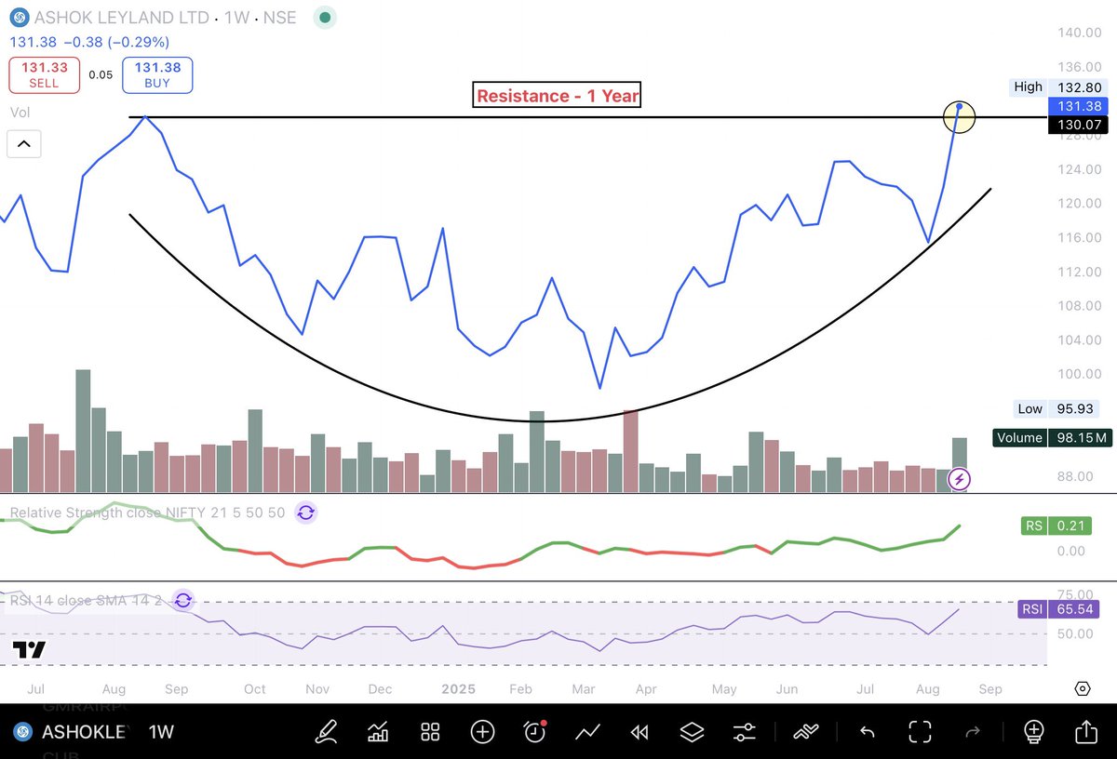
Task: Open Relative Strength indicator refresh icon
Action: coord(305,513)
